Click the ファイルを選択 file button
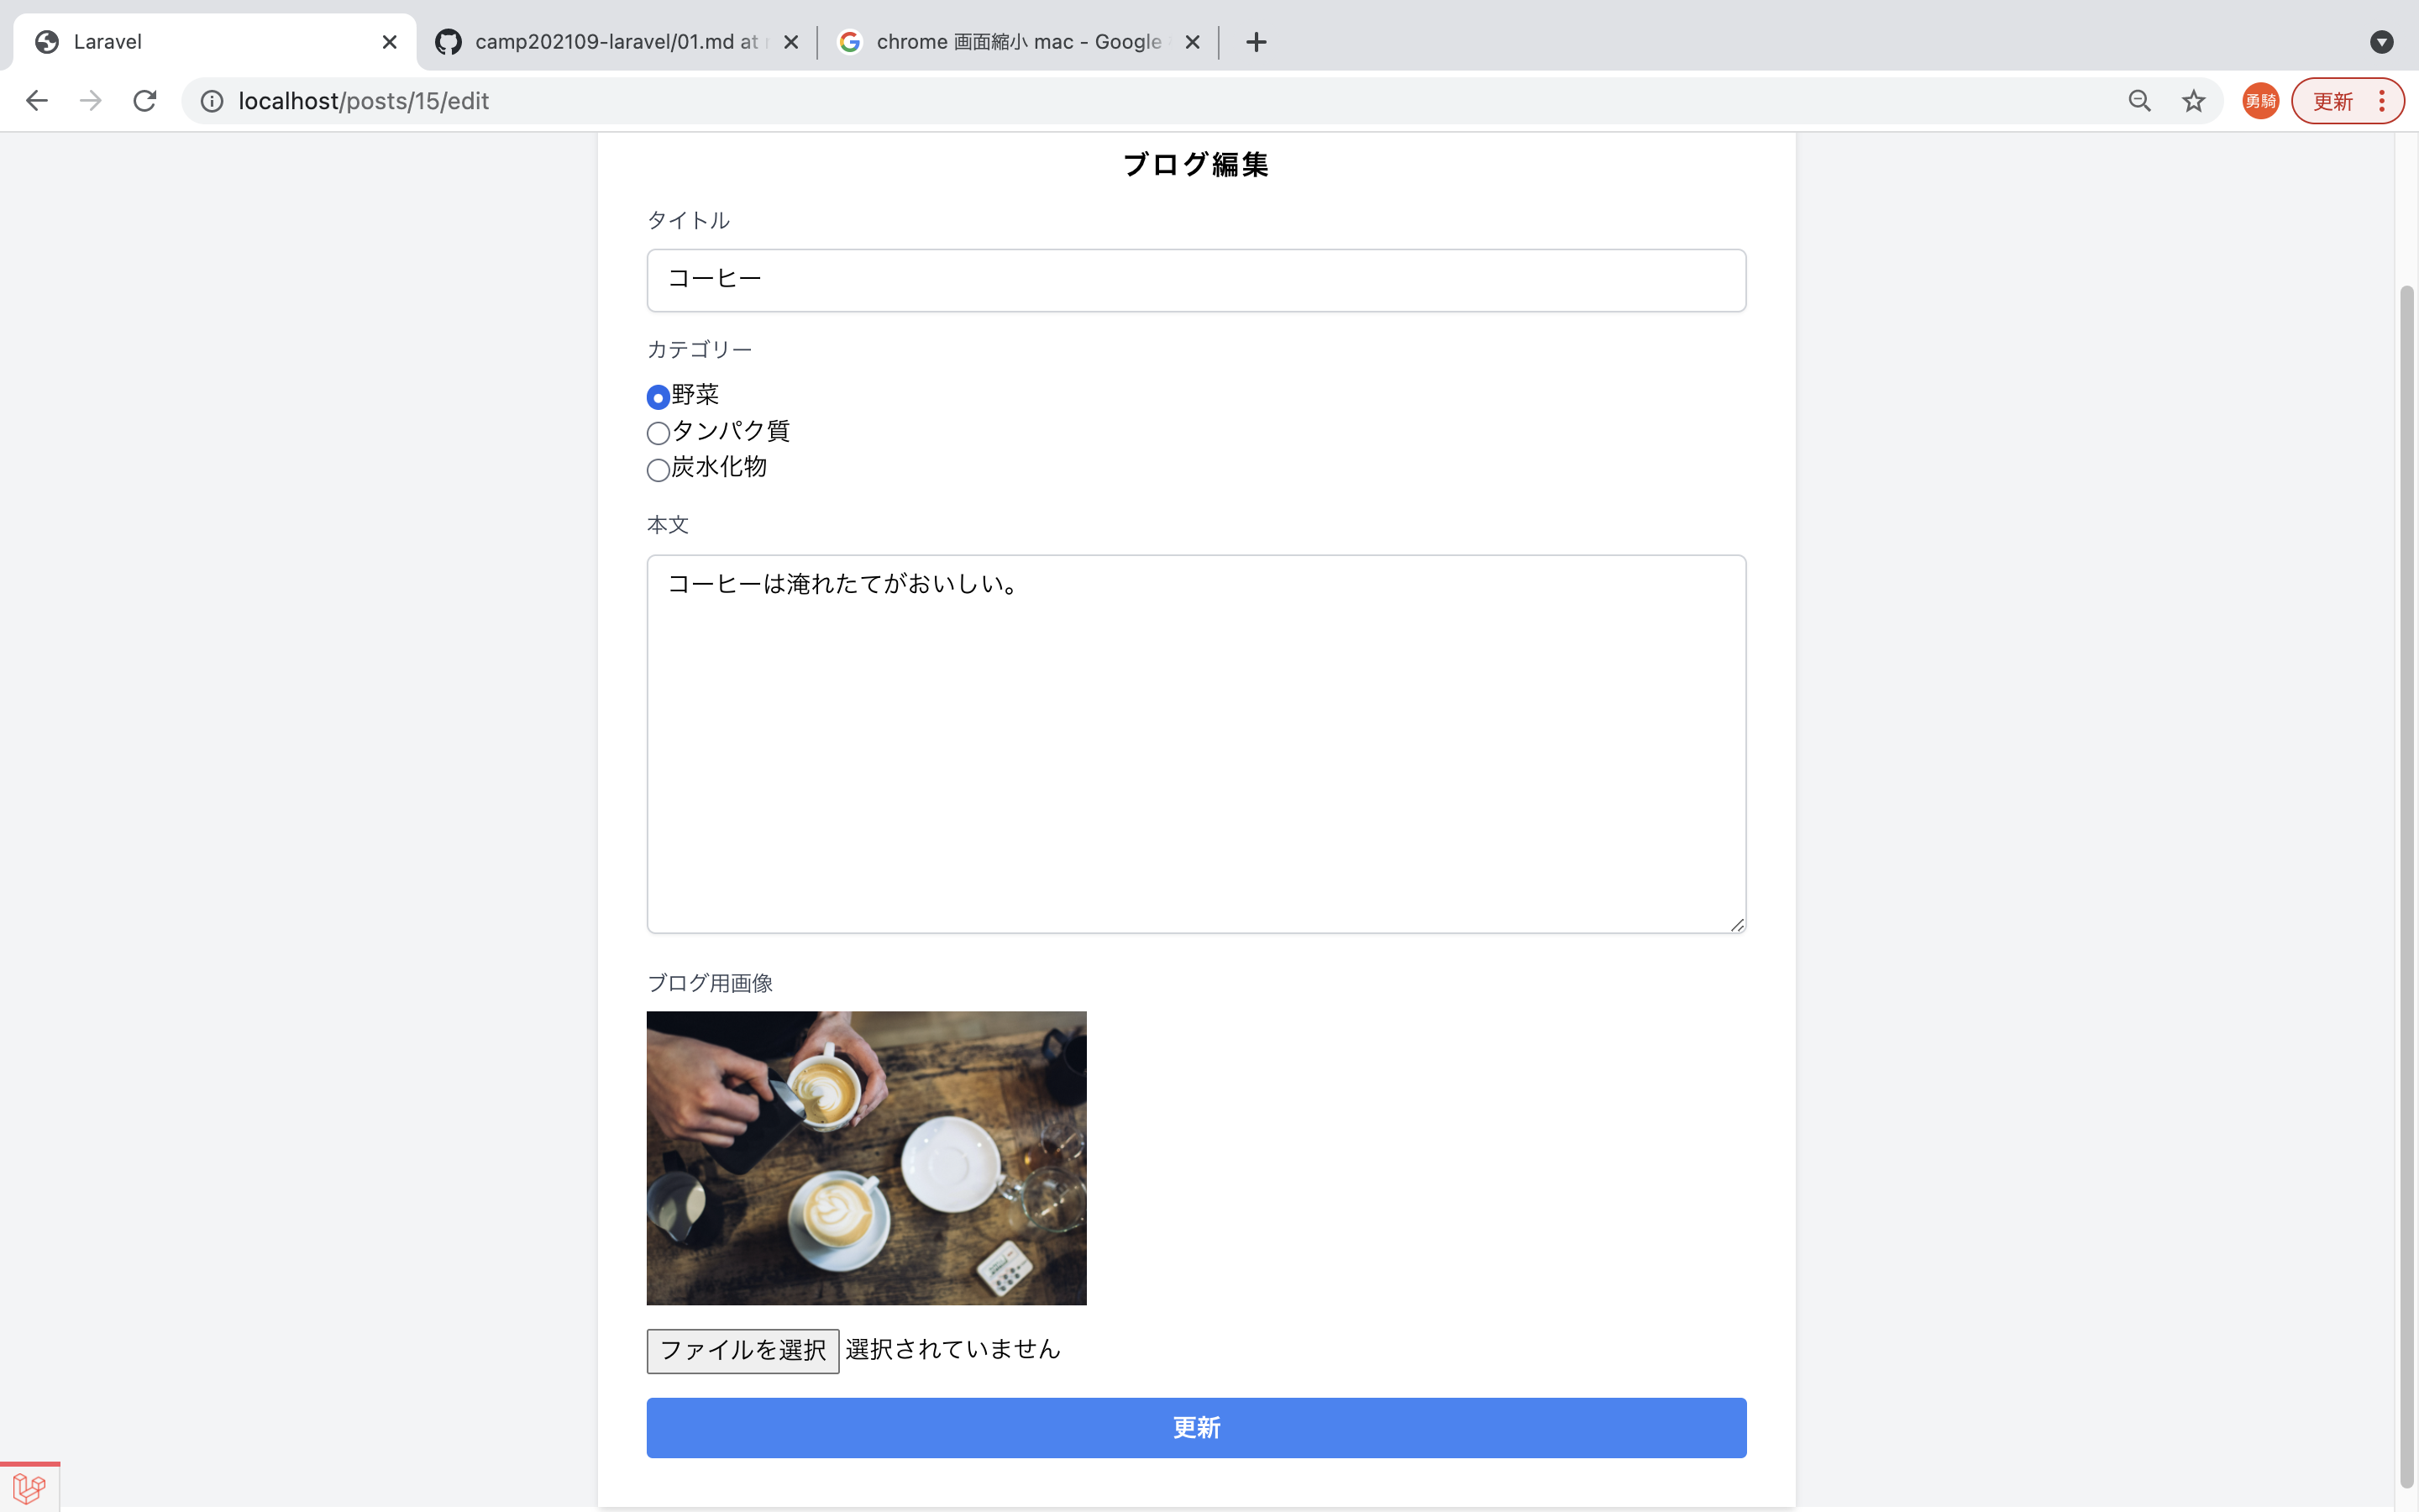Viewport: 2419px width, 1512px height. pos(742,1351)
